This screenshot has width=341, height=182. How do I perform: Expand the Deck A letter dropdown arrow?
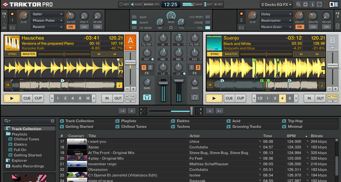pyautogui.click(x=130, y=48)
